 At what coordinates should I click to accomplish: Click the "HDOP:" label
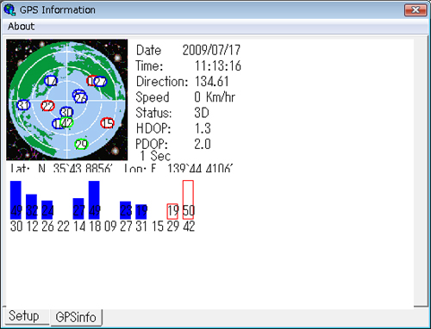153,128
